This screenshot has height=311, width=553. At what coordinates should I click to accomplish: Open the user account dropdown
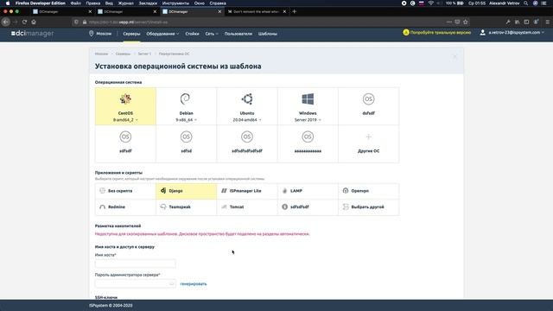click(512, 33)
